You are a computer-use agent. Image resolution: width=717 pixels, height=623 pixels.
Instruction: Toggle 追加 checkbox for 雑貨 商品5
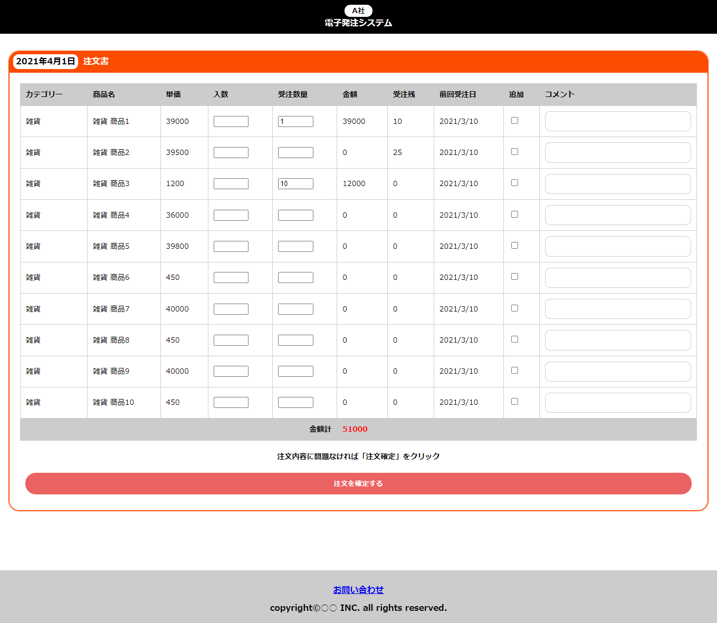click(514, 246)
